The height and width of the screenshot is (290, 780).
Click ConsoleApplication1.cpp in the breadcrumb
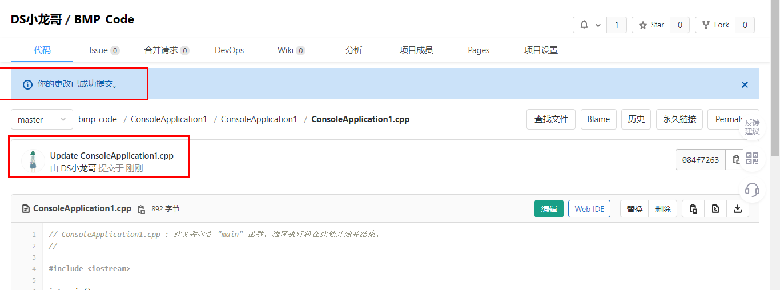(x=360, y=119)
